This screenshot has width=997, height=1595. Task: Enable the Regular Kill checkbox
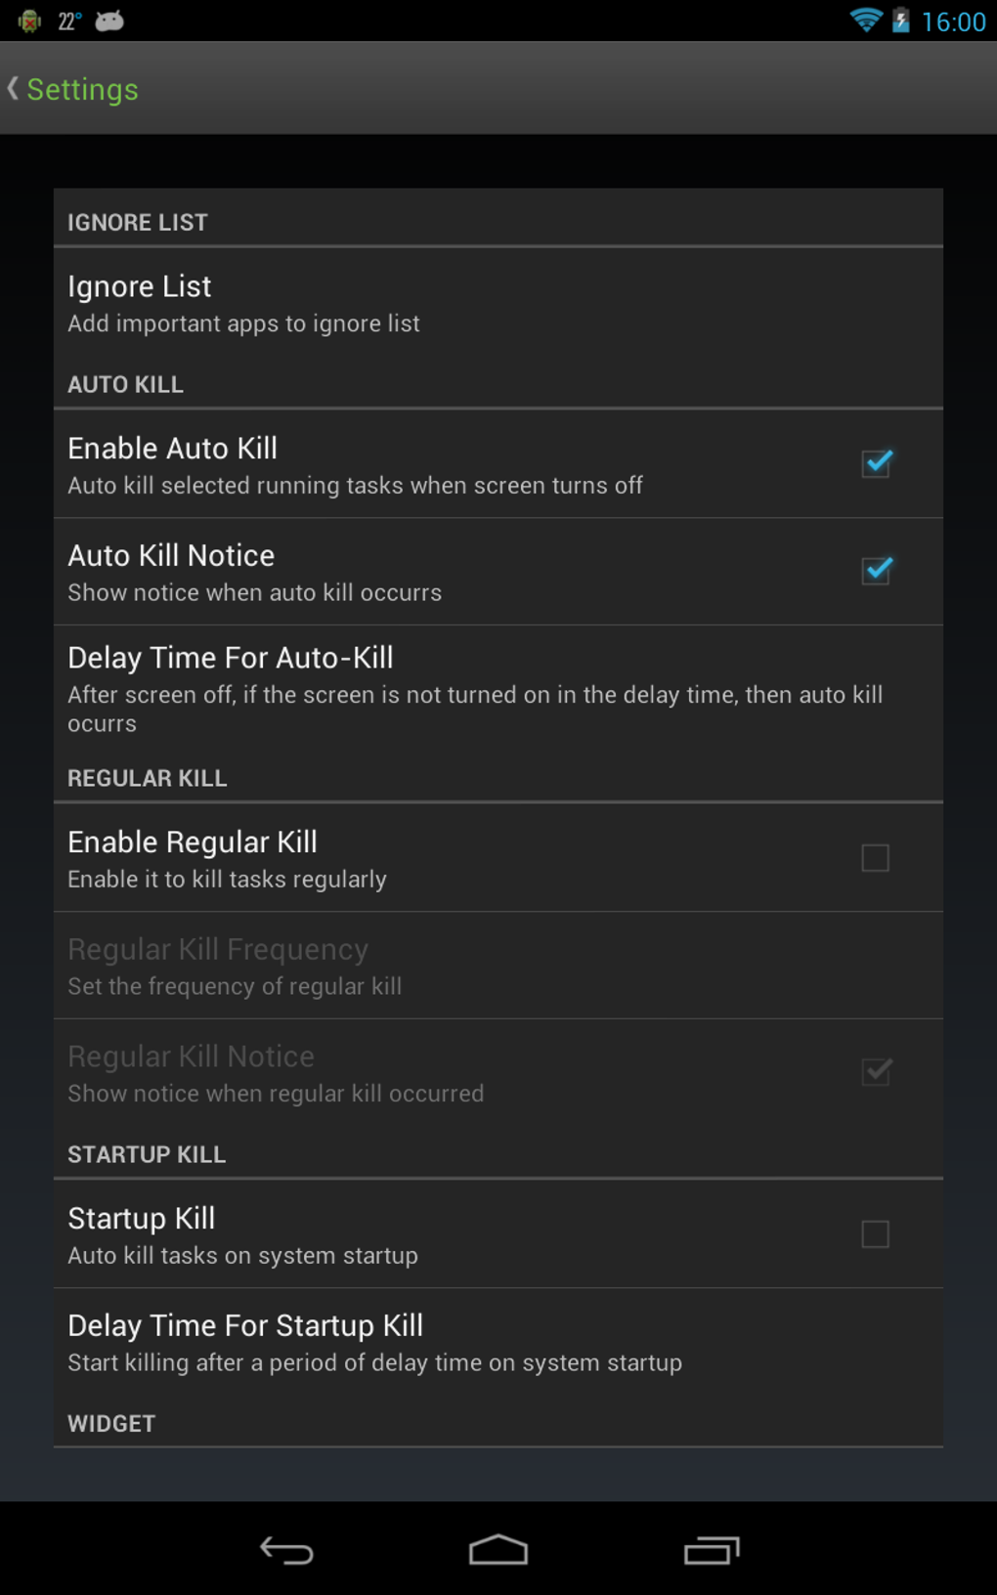pyautogui.click(x=877, y=857)
